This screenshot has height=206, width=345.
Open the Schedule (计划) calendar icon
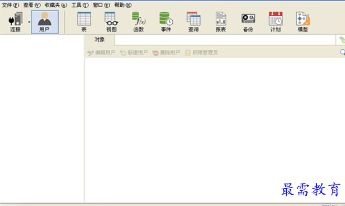coord(276,22)
